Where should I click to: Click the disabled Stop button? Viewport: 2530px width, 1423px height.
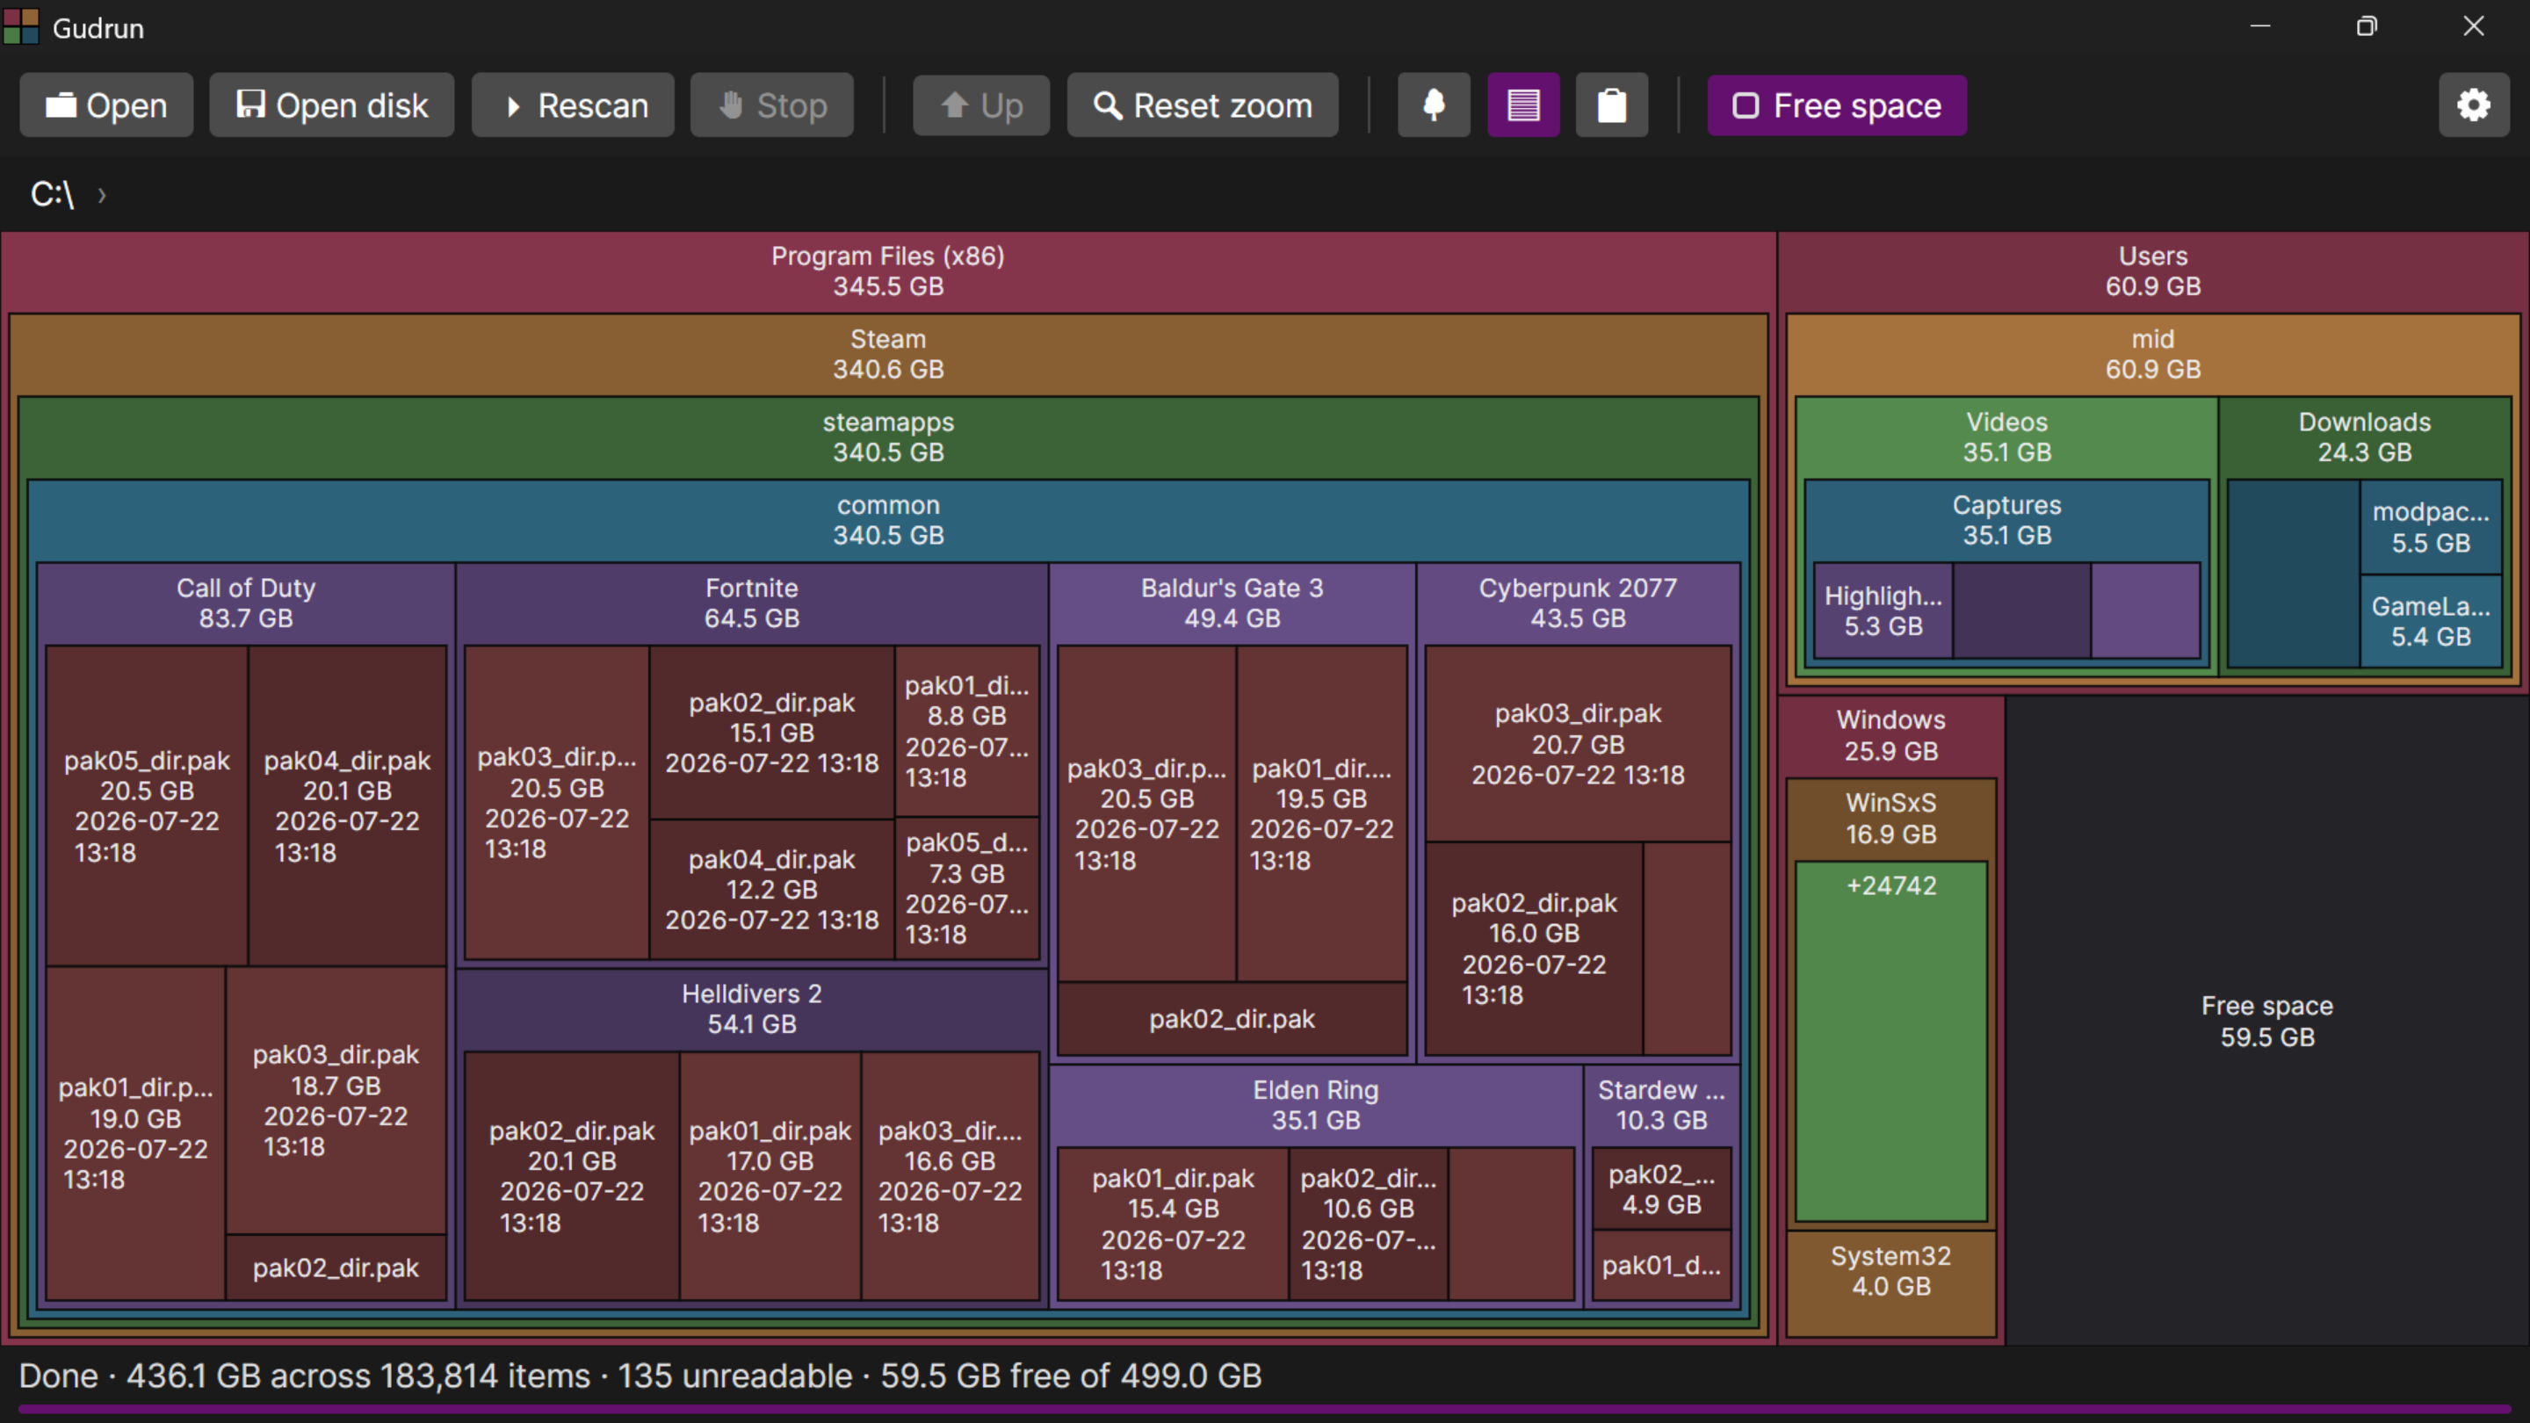pyautogui.click(x=772, y=105)
